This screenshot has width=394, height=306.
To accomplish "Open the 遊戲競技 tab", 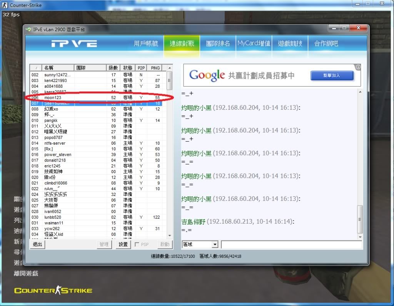I will point(290,43).
